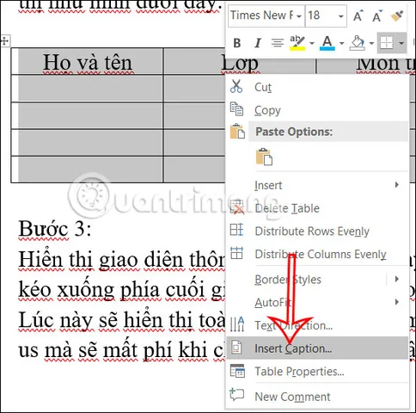The width and height of the screenshot is (416, 413).
Task: Click the Copy pages icon
Action: pyautogui.click(x=236, y=109)
